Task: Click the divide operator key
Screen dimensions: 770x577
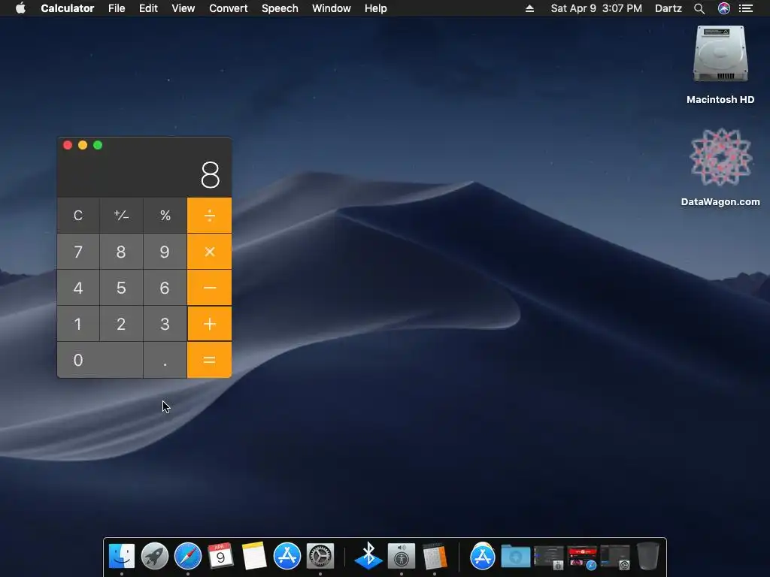Action: (209, 216)
